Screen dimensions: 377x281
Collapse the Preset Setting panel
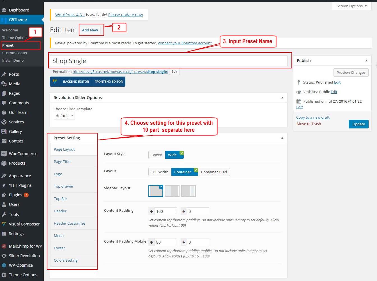click(282, 138)
